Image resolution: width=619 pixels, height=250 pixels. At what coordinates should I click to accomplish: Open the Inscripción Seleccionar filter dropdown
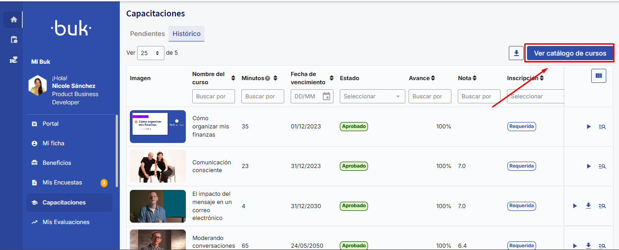click(536, 96)
